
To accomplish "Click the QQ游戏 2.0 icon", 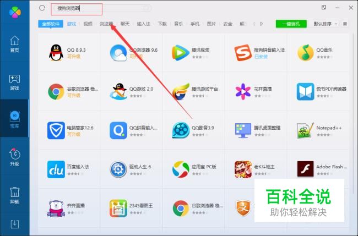I will 118,92.
